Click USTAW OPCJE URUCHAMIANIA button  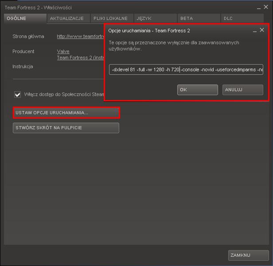(x=66, y=113)
